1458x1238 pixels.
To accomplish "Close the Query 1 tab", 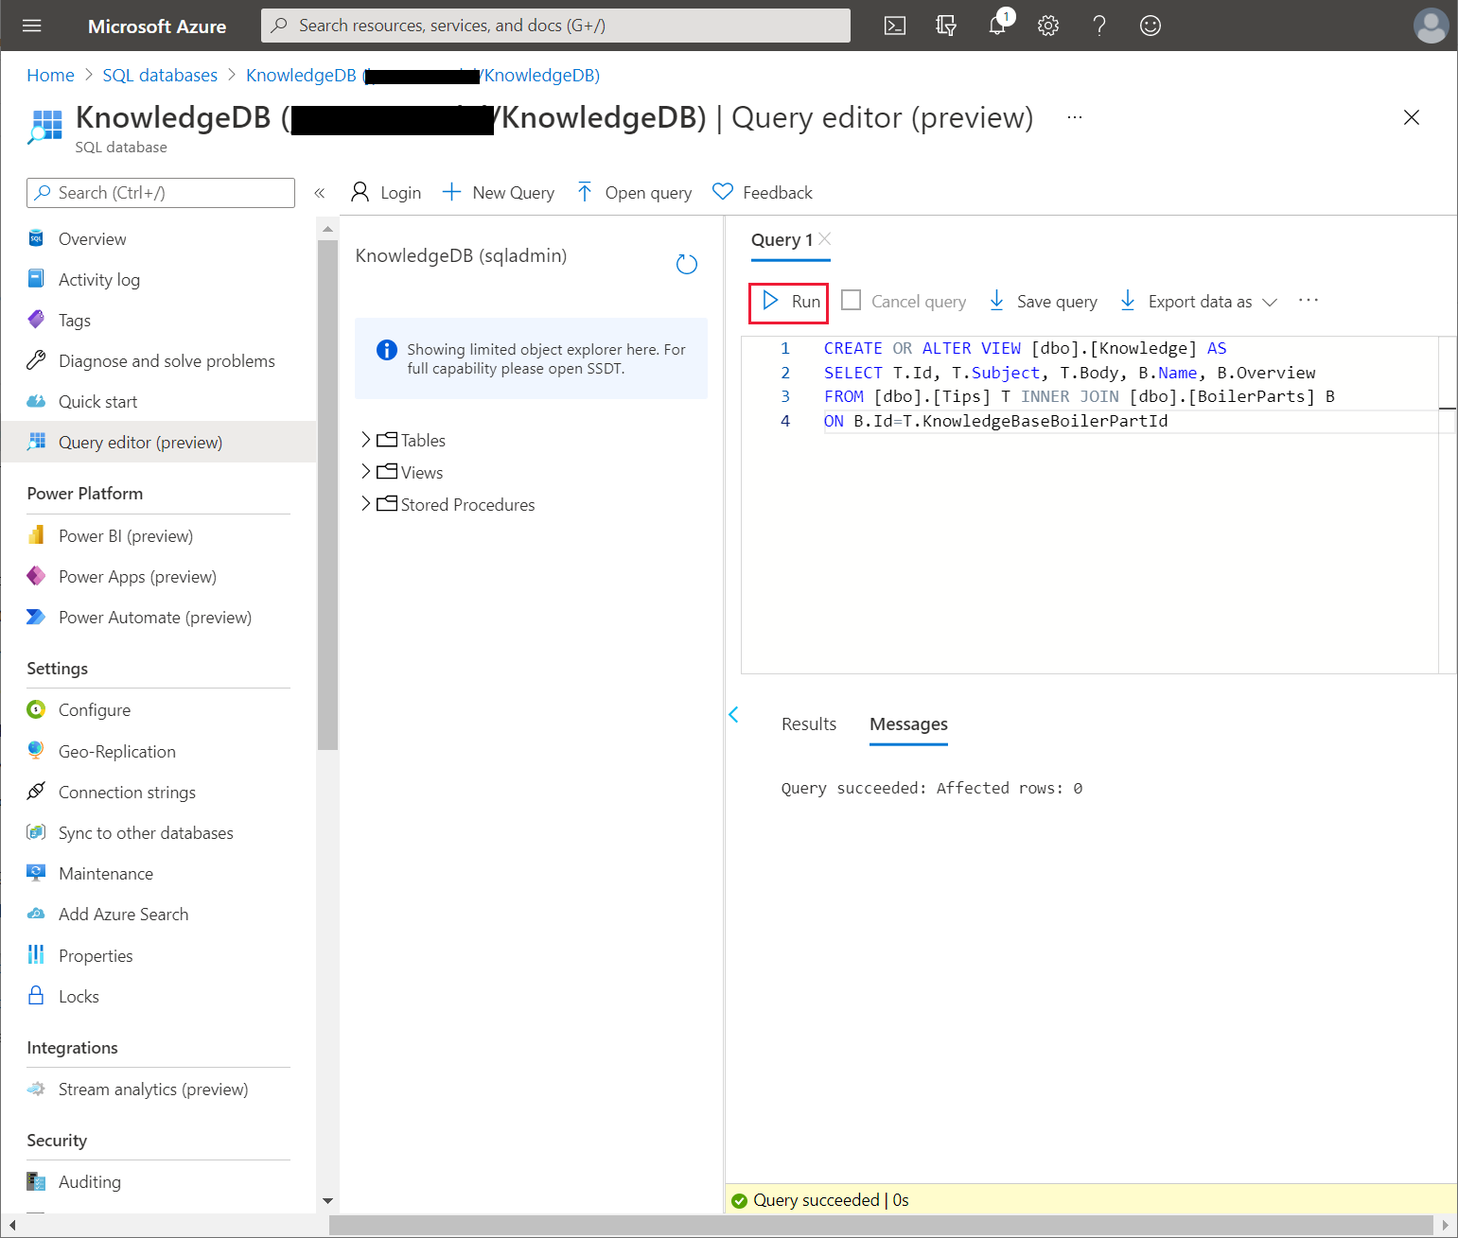I will 825,238.
